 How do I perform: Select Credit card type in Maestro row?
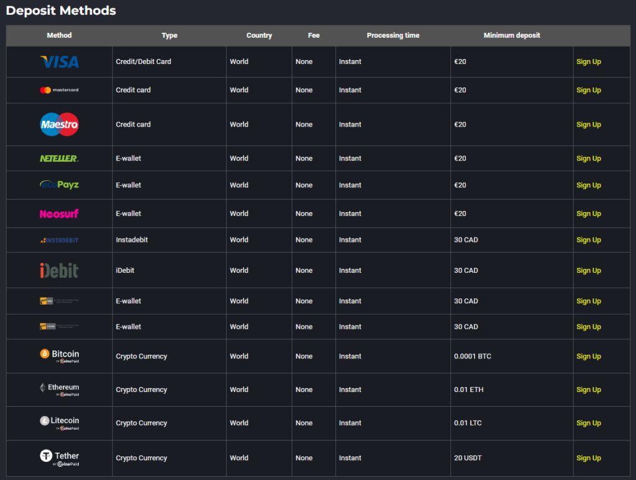tap(133, 125)
